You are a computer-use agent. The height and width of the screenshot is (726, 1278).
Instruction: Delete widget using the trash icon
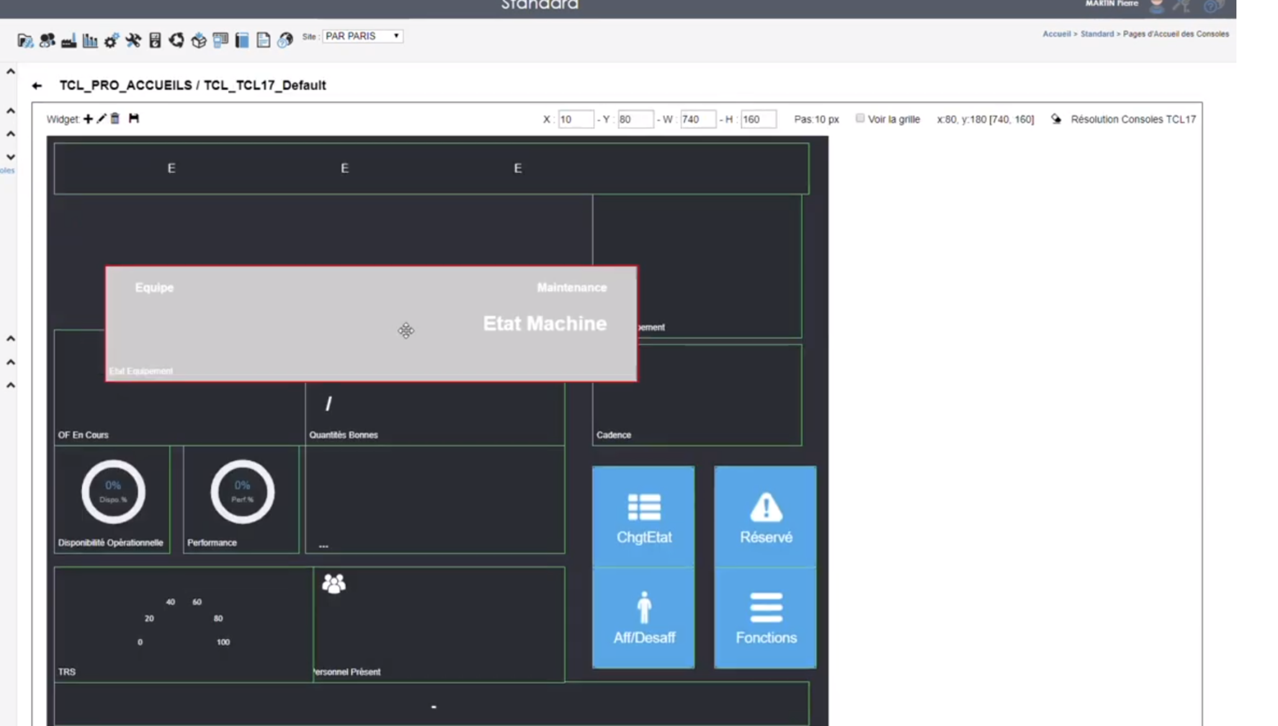coord(115,119)
